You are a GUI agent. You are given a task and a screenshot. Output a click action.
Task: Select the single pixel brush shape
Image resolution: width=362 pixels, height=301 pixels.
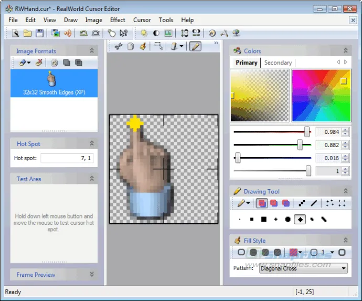[x=240, y=220]
